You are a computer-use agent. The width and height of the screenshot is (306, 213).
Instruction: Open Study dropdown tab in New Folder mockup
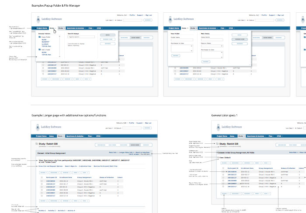[x=193, y=28]
